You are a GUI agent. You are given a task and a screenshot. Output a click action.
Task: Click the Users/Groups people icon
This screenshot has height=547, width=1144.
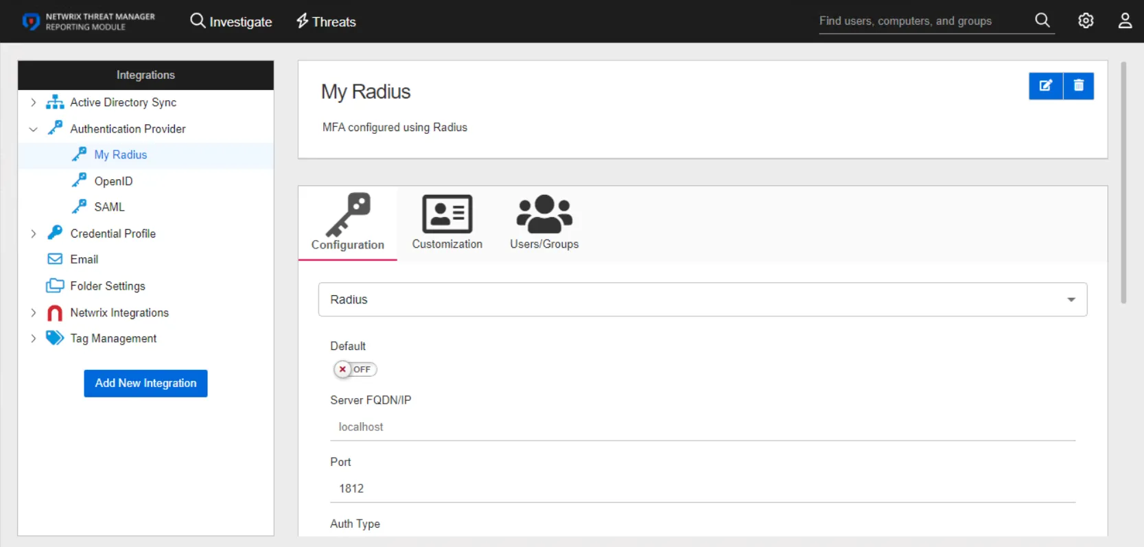pyautogui.click(x=544, y=214)
